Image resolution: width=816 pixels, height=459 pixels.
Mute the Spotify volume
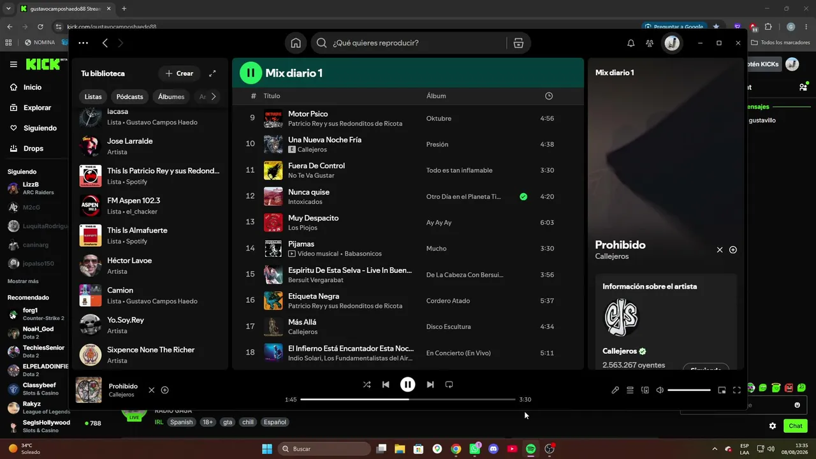(660, 390)
